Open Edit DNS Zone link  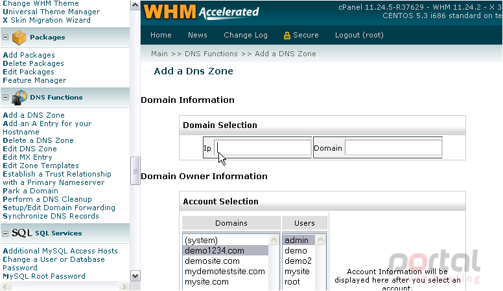click(30, 149)
